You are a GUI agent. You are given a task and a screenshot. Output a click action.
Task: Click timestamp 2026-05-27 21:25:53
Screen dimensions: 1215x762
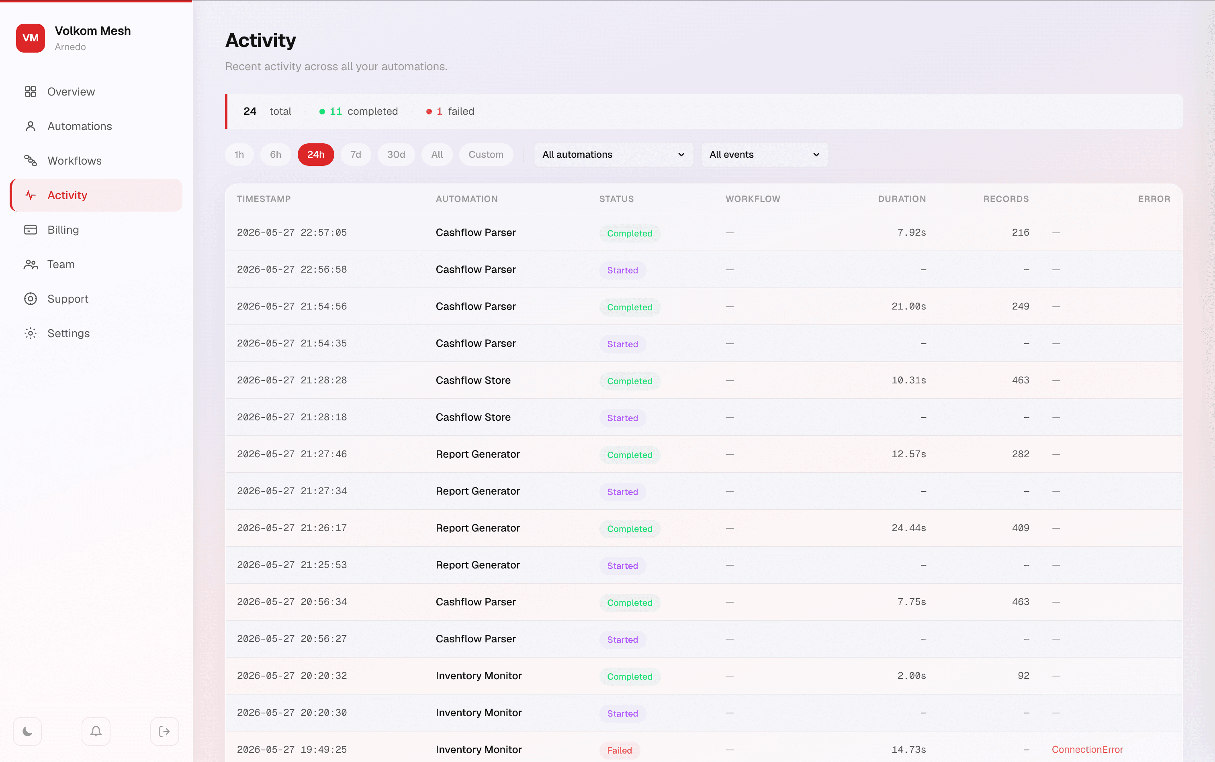(x=292, y=564)
